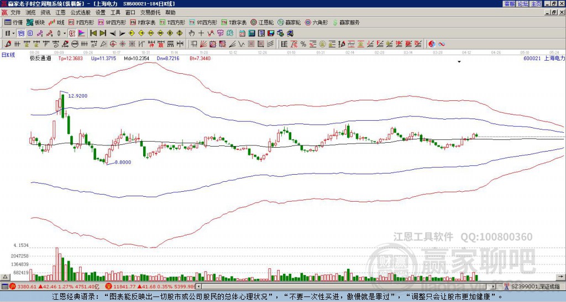Click the 日K线 chart label

coord(8,55)
